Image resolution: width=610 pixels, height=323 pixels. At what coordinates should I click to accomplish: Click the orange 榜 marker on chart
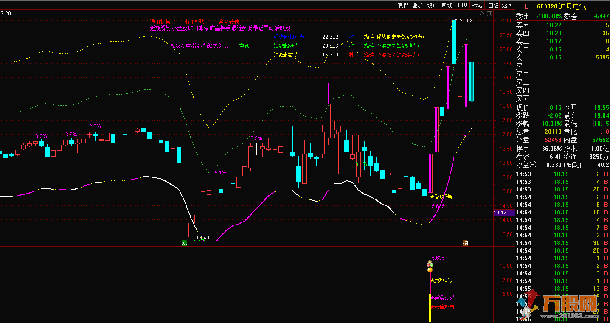click(466, 243)
